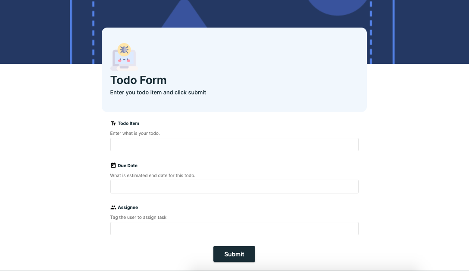This screenshot has height=271, width=469.
Task: Click the Todo Item field label
Action: click(128, 123)
